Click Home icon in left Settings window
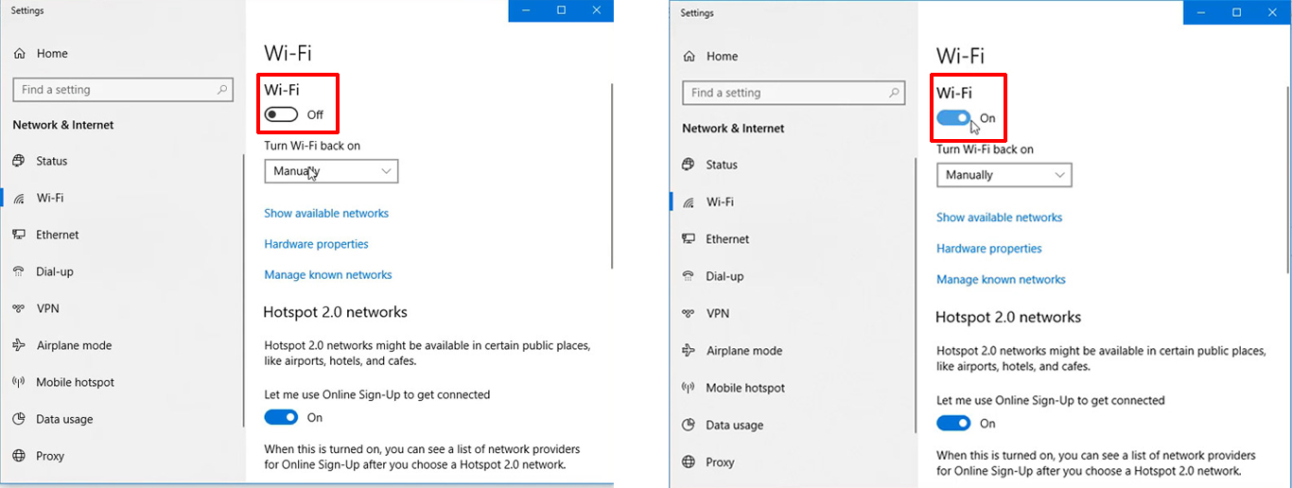The image size is (1292, 488). click(19, 54)
